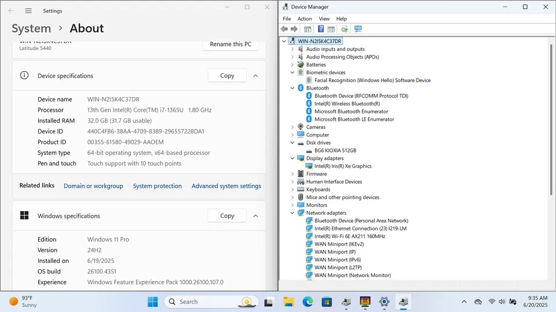This screenshot has height=312, width=556.
Task: Select Intel(R) Iris(R) Xe Graphics device
Action: pos(343,166)
